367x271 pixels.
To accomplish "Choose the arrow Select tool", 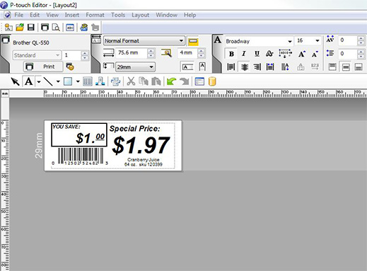I will tap(16, 81).
